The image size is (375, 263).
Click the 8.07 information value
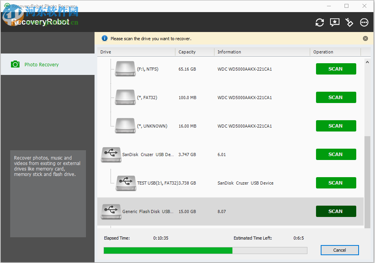click(x=222, y=211)
